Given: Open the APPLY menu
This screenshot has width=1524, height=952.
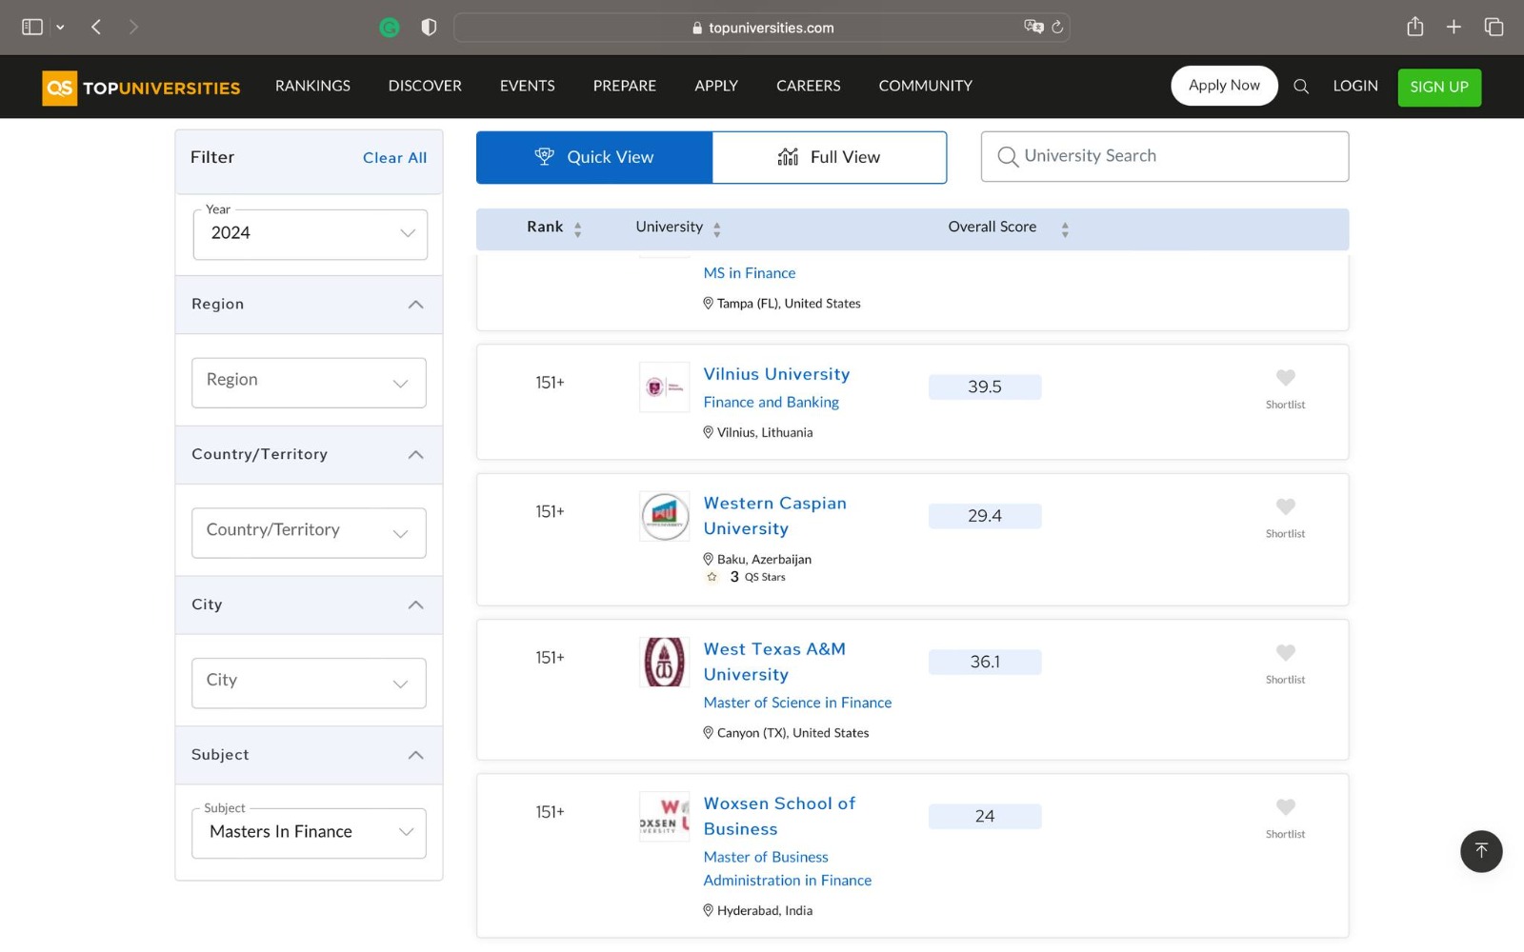Looking at the screenshot, I should pyautogui.click(x=716, y=86).
